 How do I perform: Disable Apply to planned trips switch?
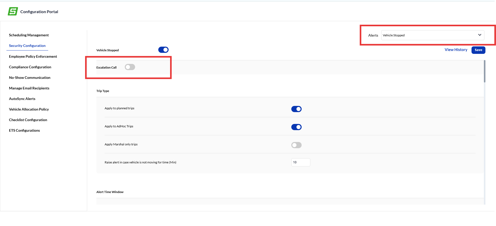tap(296, 109)
